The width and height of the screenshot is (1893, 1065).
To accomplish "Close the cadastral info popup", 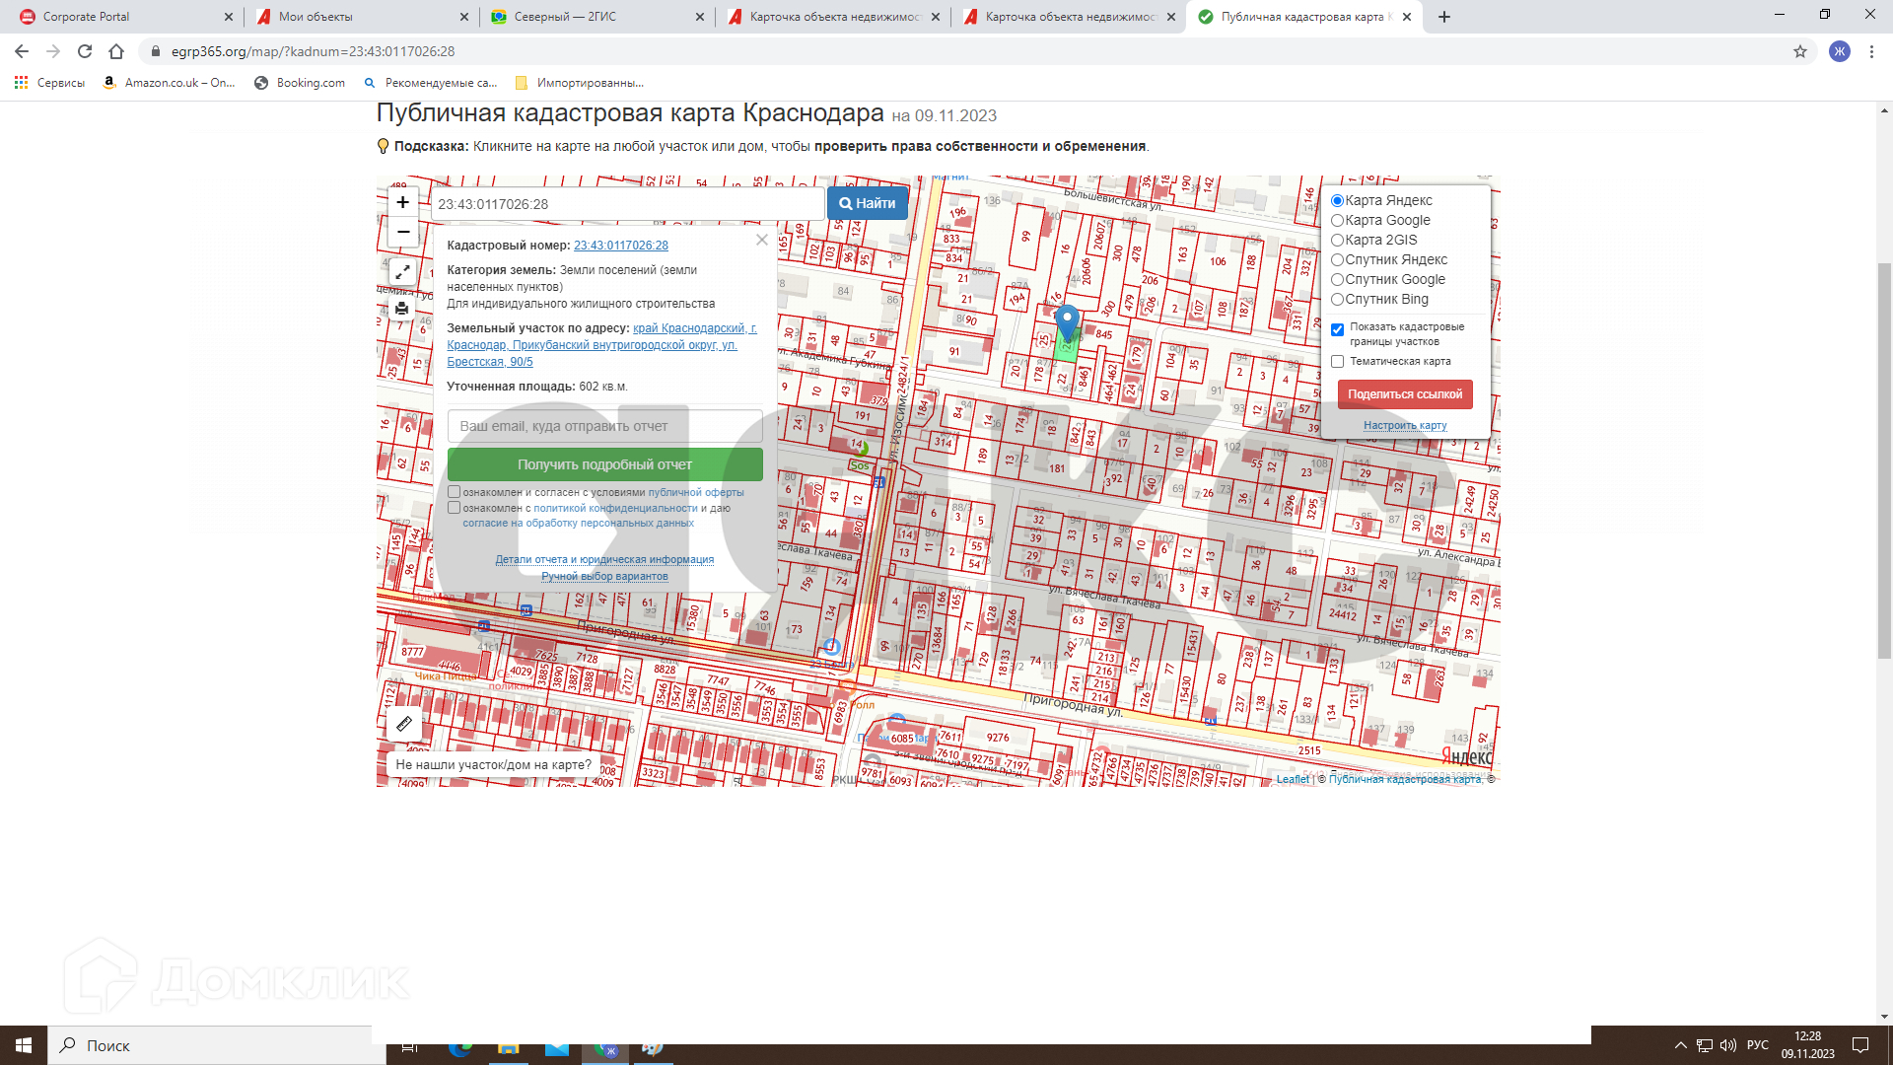I will pos(761,240).
